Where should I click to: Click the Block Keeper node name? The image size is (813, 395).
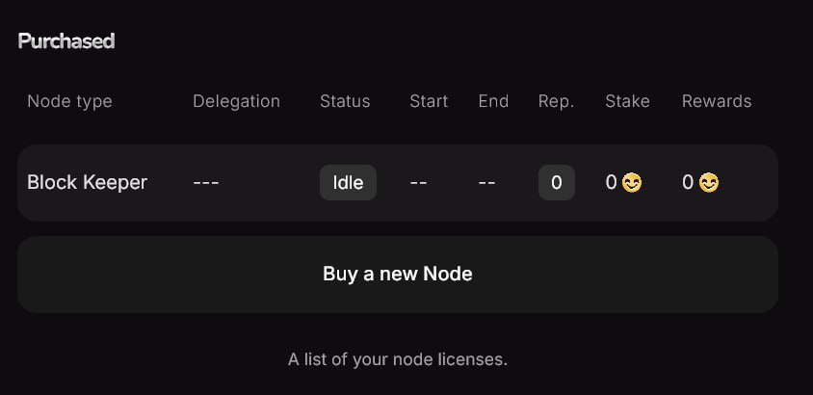pos(87,182)
